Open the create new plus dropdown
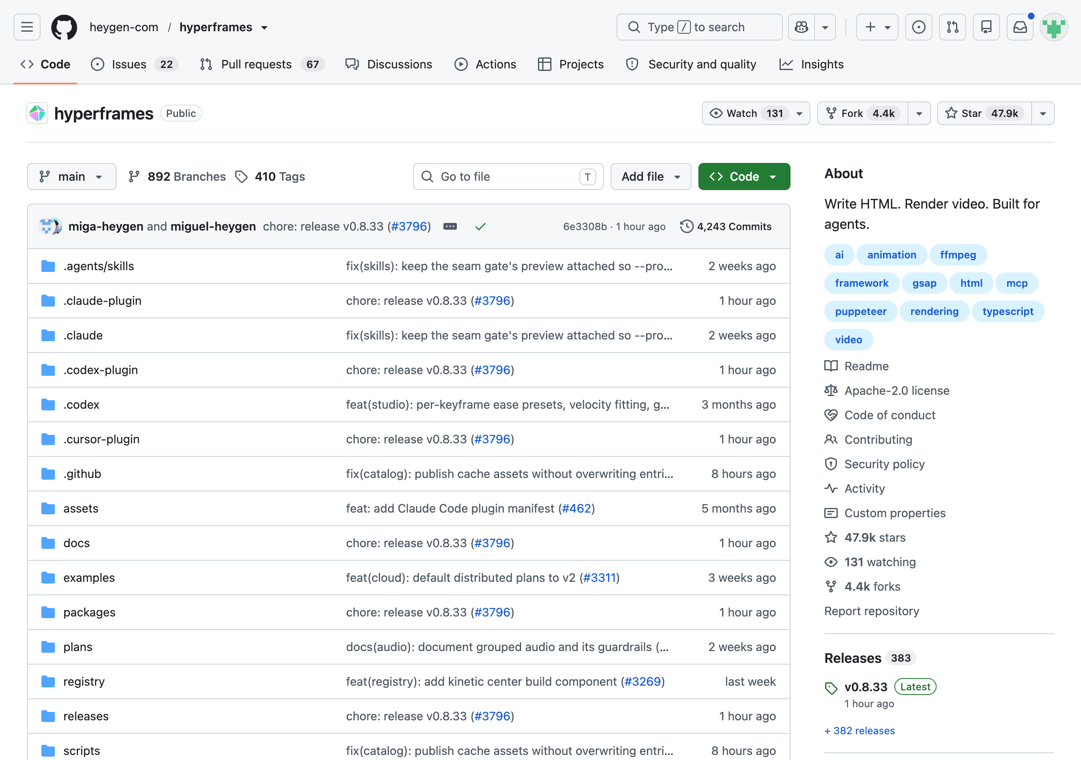This screenshot has height=760, width=1081. (877, 27)
